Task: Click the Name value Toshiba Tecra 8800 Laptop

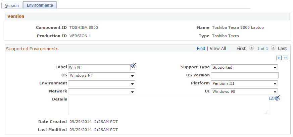Action: tap(238, 27)
